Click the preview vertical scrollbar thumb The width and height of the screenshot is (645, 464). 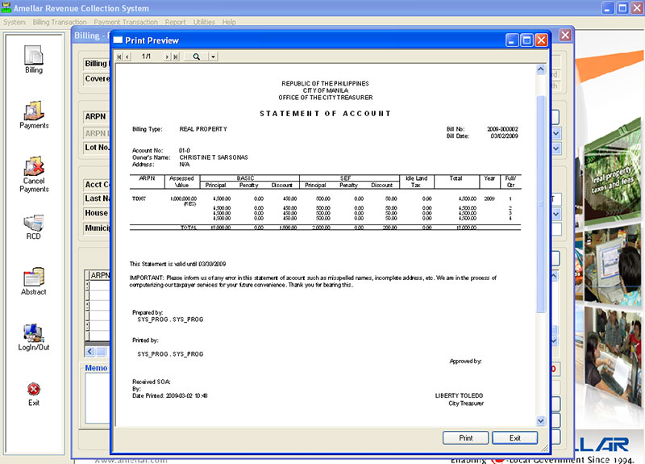click(x=541, y=204)
